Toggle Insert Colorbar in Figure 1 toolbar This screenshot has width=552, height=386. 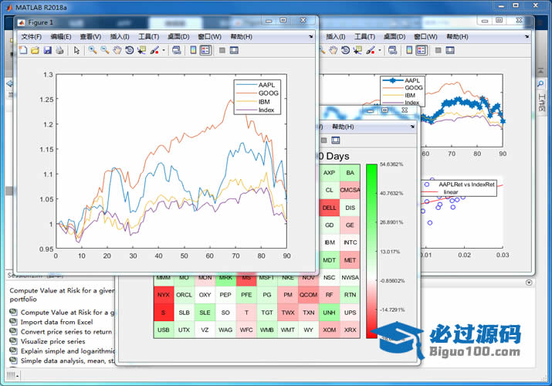(193, 50)
